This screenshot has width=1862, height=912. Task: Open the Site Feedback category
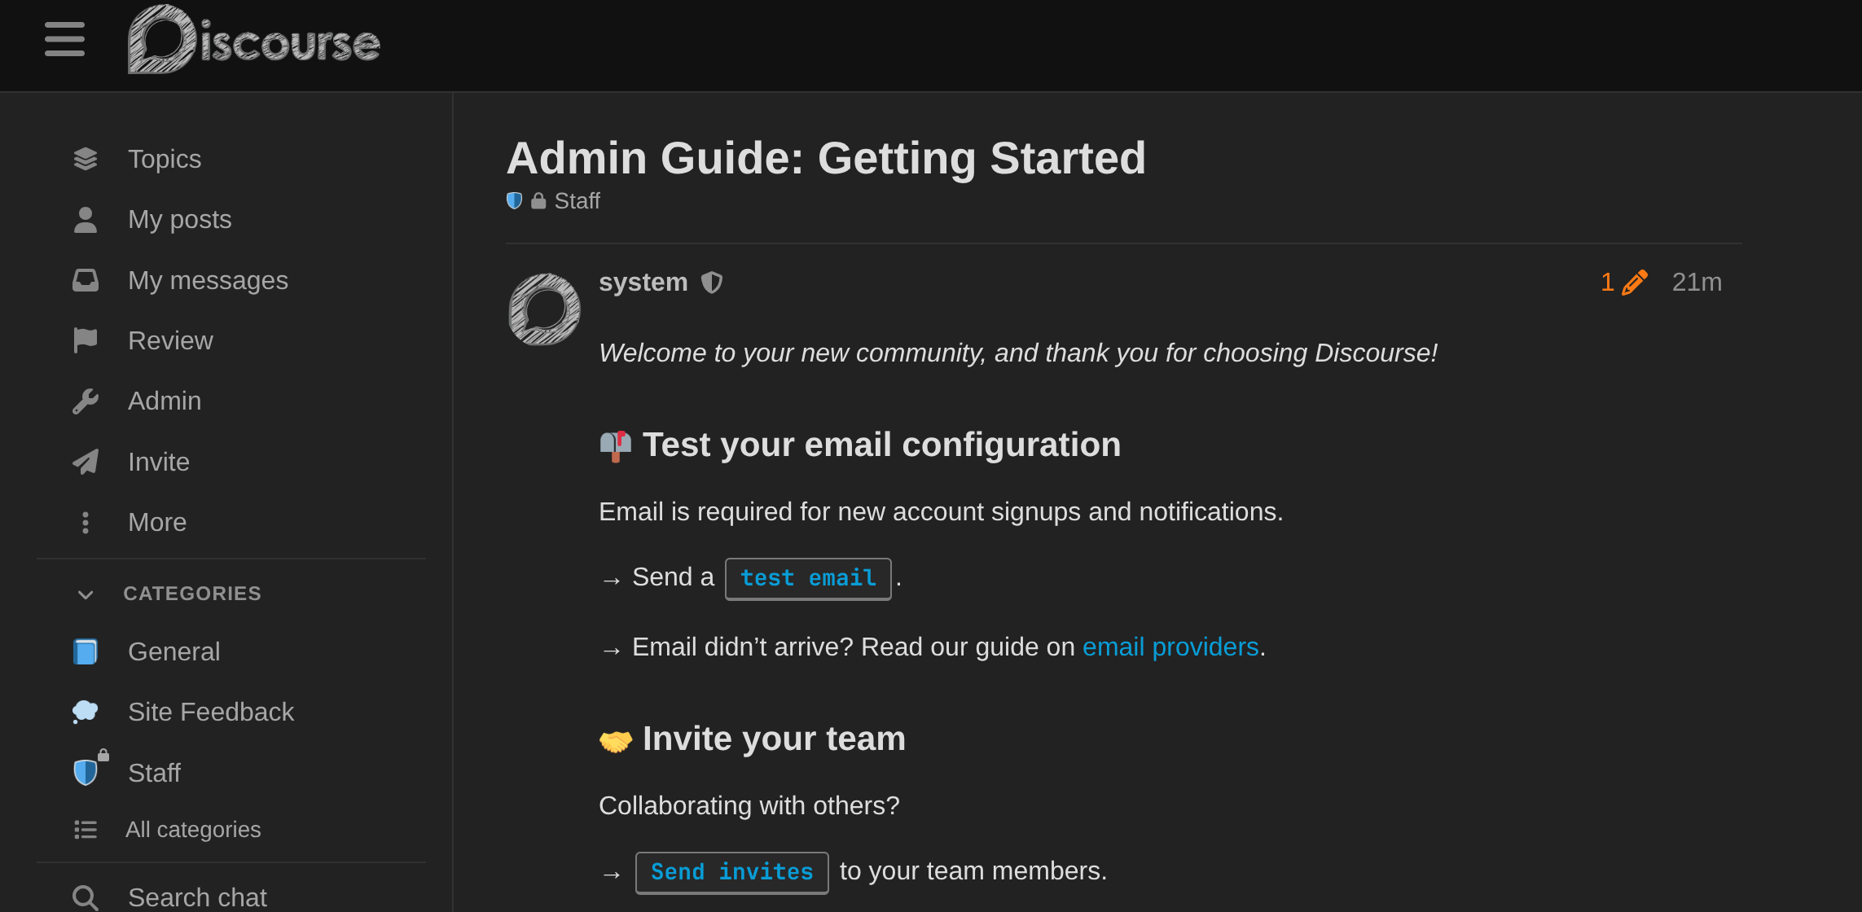pos(211,711)
